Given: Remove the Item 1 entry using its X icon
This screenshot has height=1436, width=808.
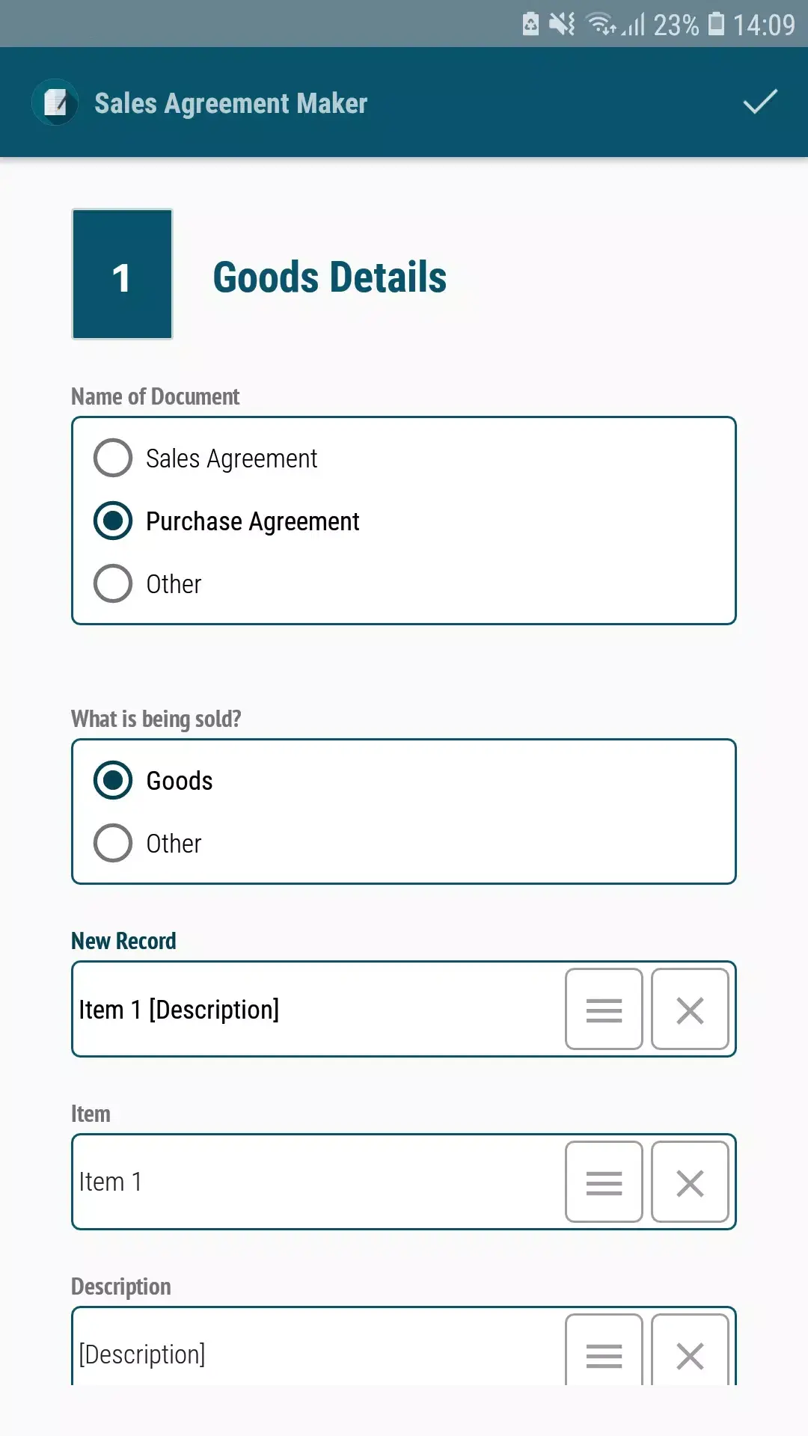Looking at the screenshot, I should click(689, 1182).
